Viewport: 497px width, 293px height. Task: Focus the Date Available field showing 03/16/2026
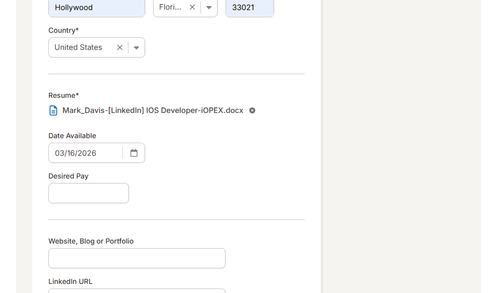pos(85,153)
